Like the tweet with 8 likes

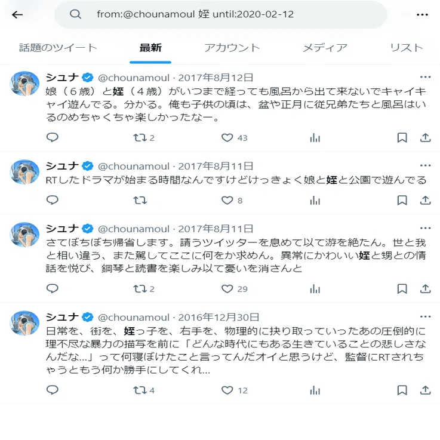(232, 201)
